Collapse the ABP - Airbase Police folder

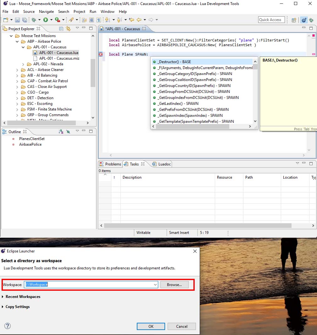point(17,41)
